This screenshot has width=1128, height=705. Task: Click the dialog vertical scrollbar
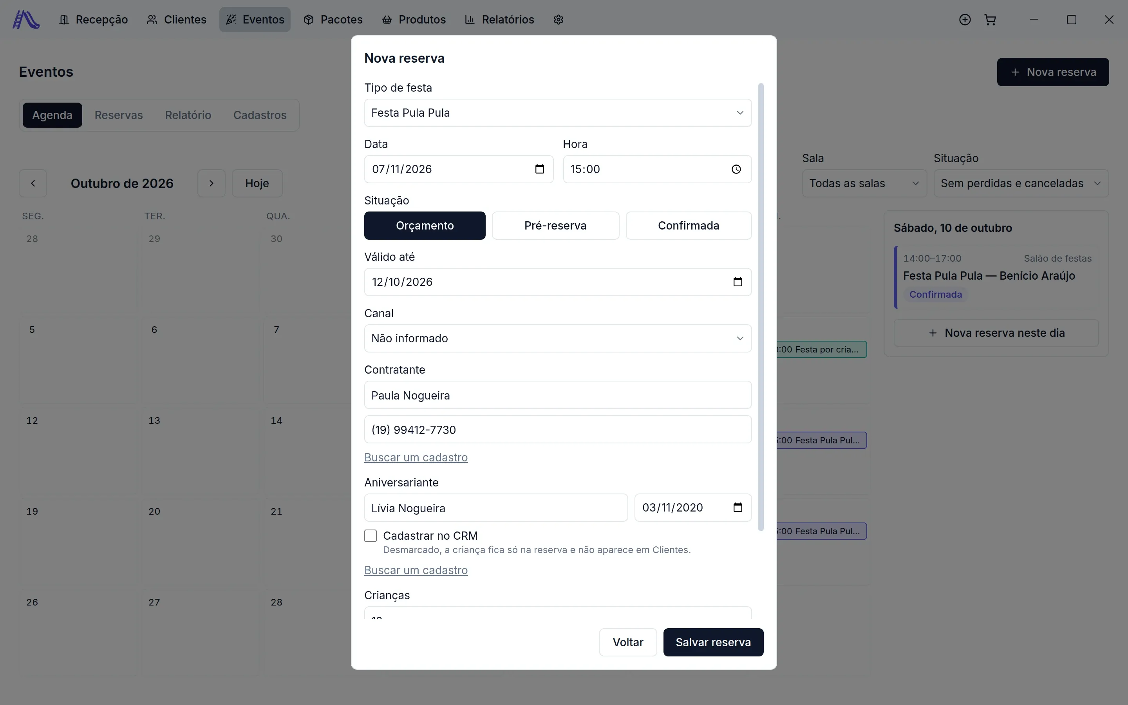(761, 307)
